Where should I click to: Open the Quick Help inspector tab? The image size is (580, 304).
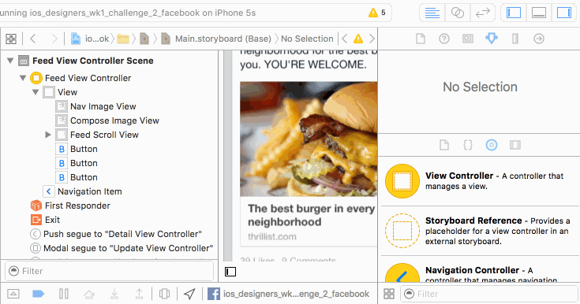[x=444, y=39]
